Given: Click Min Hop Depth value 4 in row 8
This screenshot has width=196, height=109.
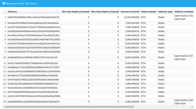Looking at the screenshot, I should pos(89,48).
